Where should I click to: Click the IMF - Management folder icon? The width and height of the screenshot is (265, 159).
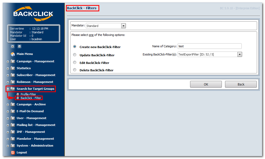tap(13, 132)
